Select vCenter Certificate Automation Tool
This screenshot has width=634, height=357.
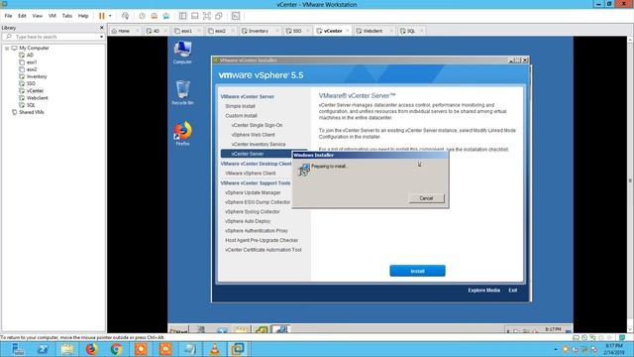pyautogui.click(x=264, y=250)
